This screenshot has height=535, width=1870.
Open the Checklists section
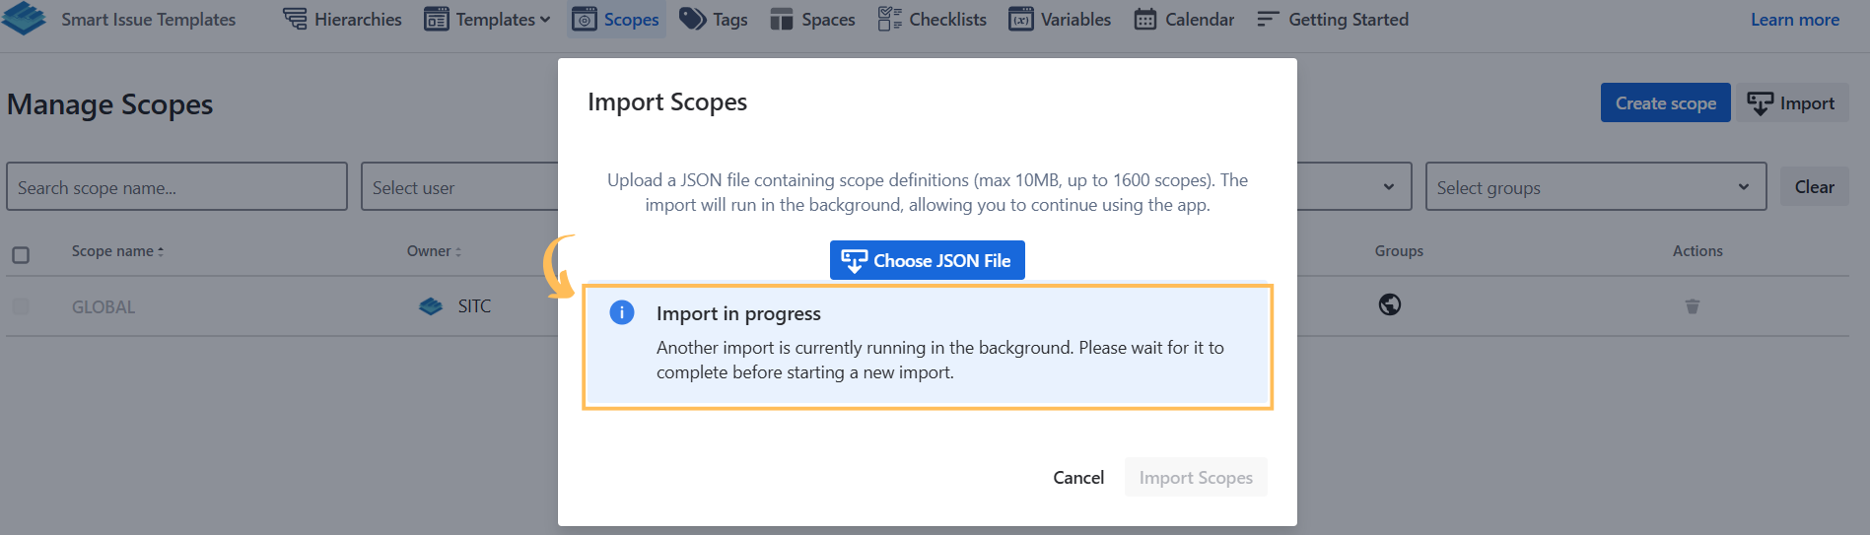pyautogui.click(x=932, y=20)
